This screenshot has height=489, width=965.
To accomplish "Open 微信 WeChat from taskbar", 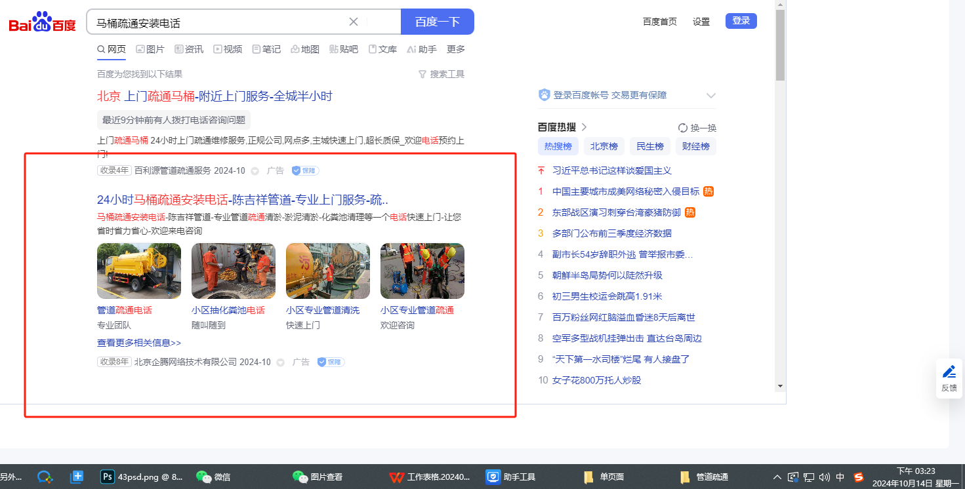I will point(213,477).
